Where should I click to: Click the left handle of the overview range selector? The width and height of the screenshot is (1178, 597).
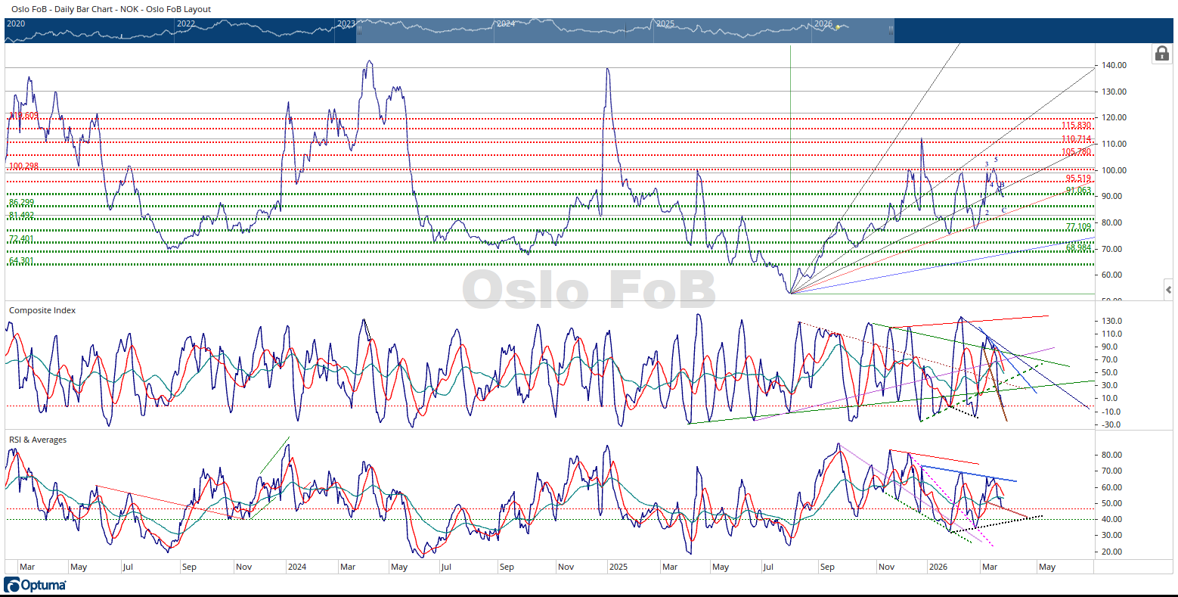[x=360, y=30]
